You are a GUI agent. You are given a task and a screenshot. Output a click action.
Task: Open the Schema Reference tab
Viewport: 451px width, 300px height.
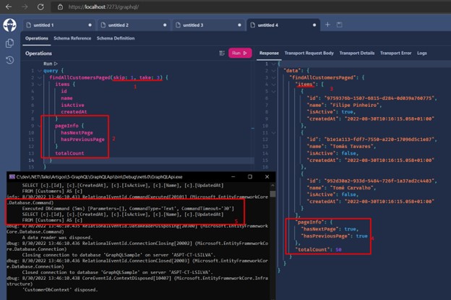(71, 38)
